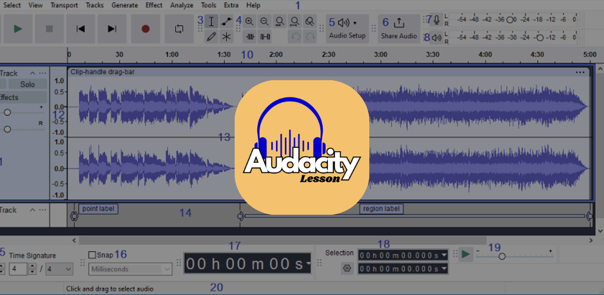Stop playback using the Stop button
The height and width of the screenshot is (295, 604).
click(50, 29)
